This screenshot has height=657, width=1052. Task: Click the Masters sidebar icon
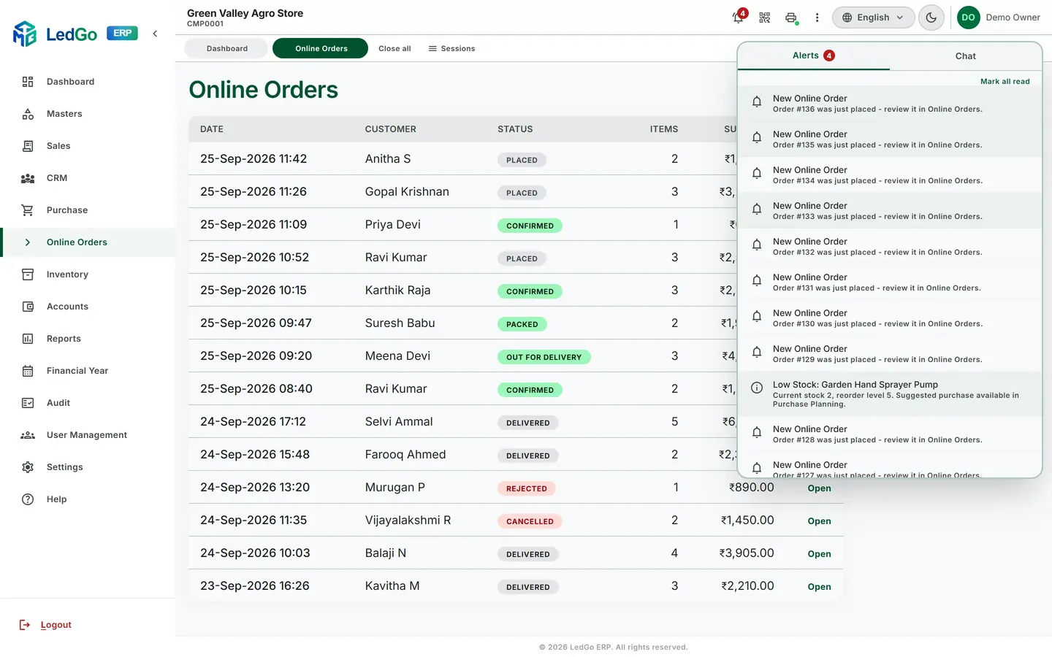point(28,114)
